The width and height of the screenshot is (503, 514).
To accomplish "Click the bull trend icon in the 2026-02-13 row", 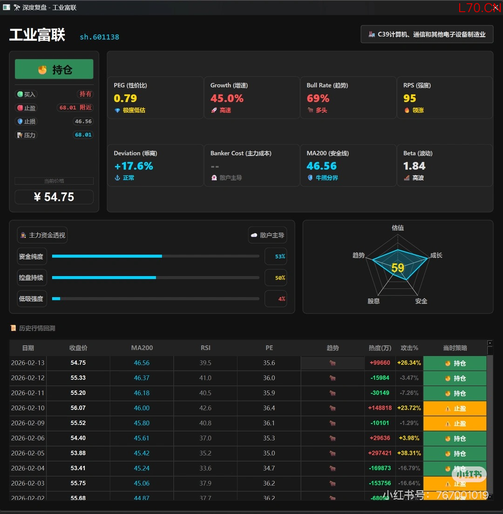I will tap(333, 363).
